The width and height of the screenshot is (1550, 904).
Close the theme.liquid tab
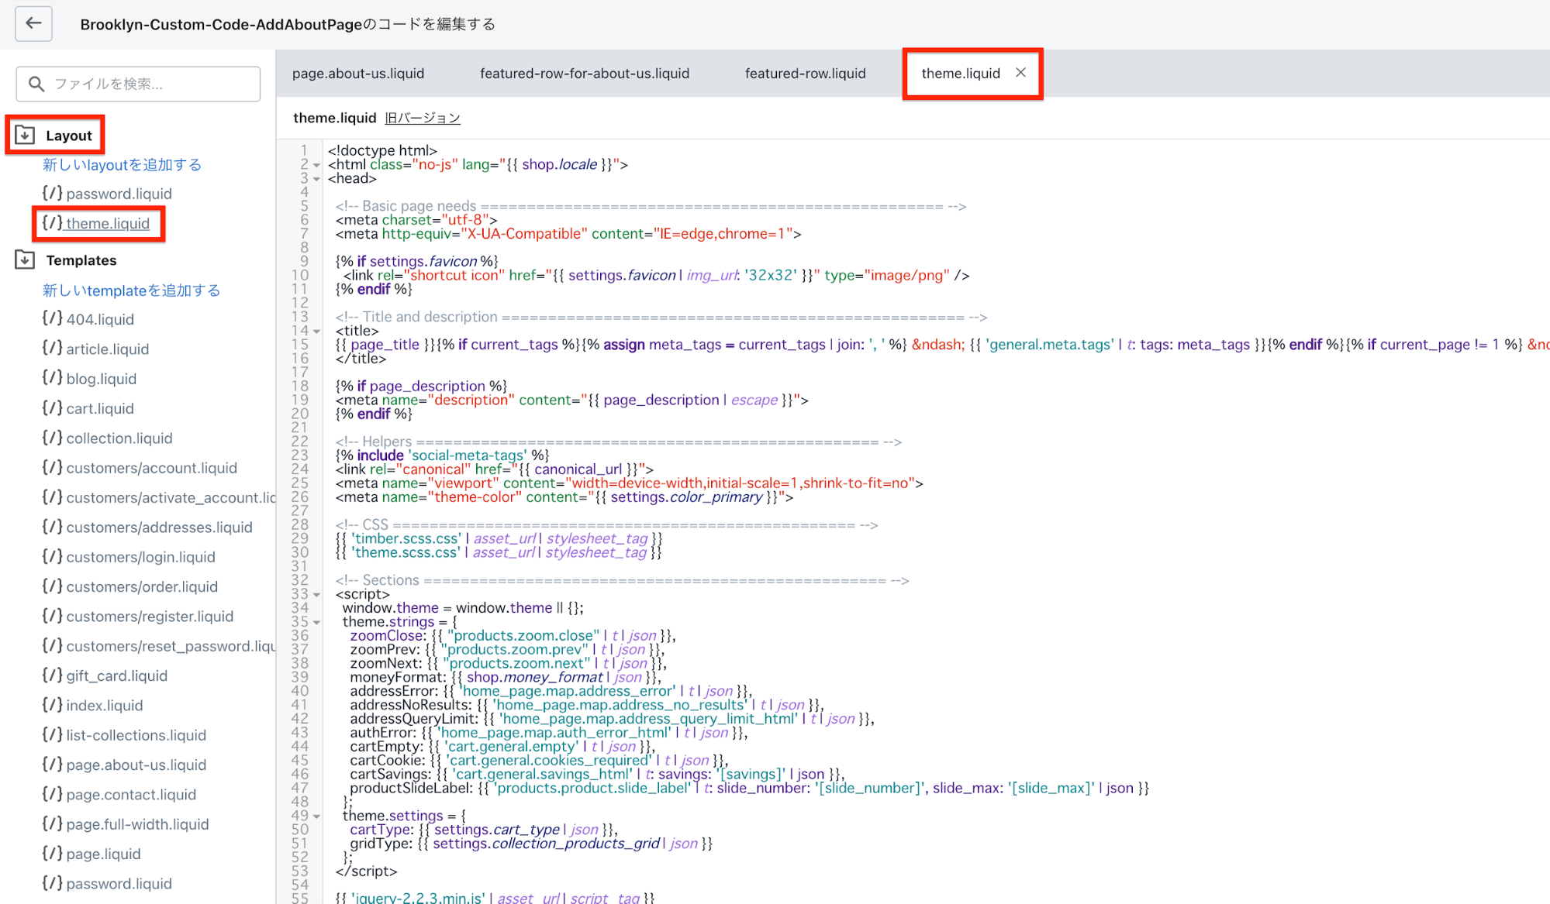coord(1021,73)
